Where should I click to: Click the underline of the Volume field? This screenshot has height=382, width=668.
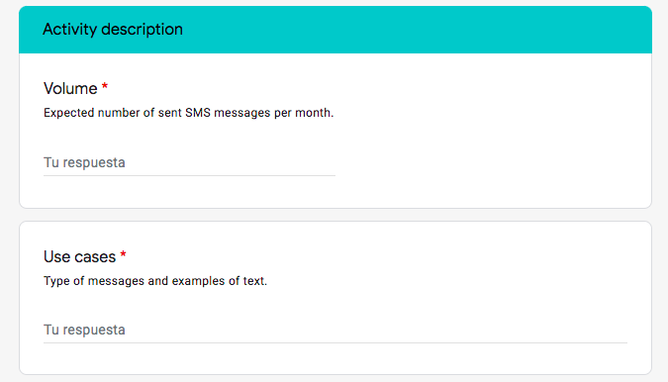coord(189,175)
